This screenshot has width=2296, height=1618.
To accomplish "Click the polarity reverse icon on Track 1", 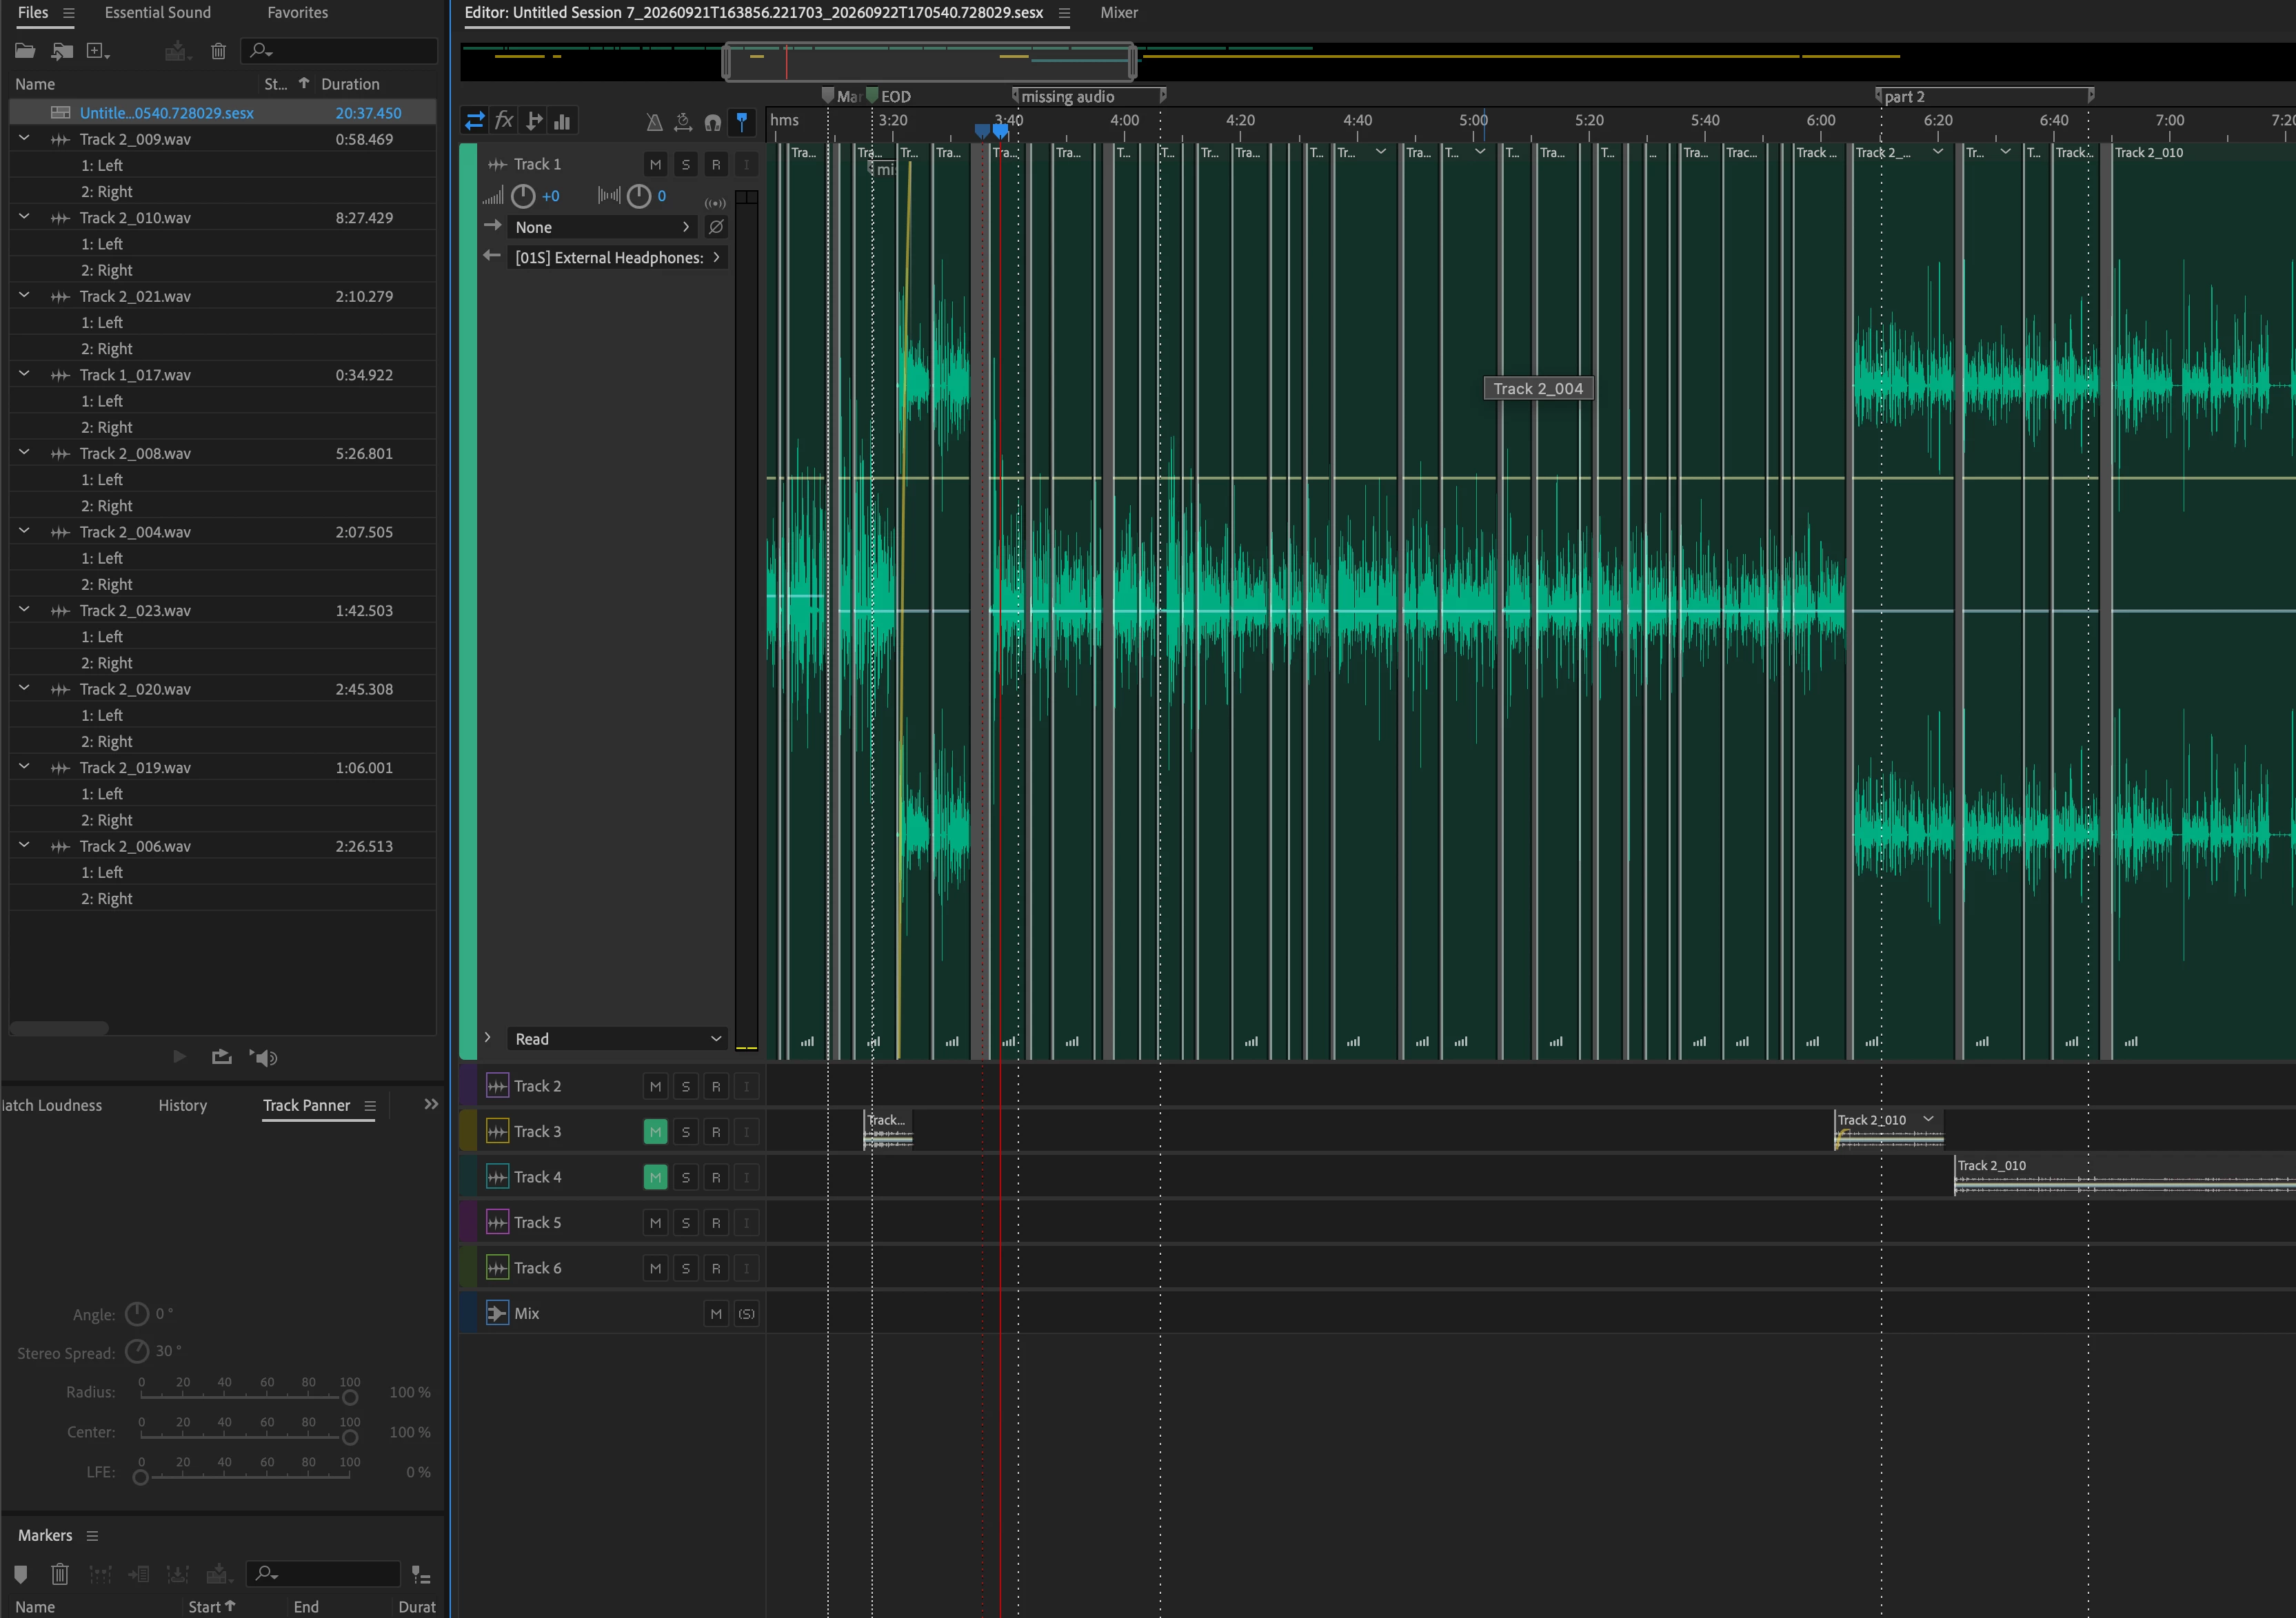I will [x=716, y=227].
